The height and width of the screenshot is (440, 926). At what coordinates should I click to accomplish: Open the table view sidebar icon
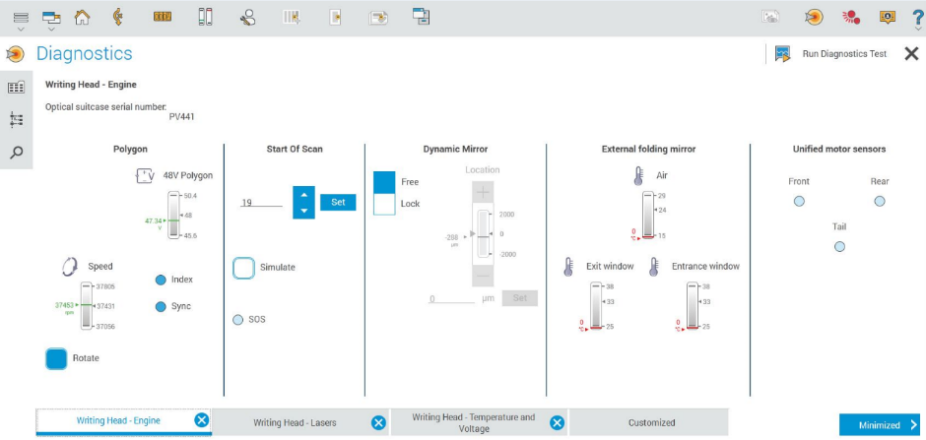click(16, 88)
